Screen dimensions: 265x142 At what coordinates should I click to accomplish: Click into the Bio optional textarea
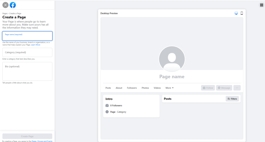27,71
